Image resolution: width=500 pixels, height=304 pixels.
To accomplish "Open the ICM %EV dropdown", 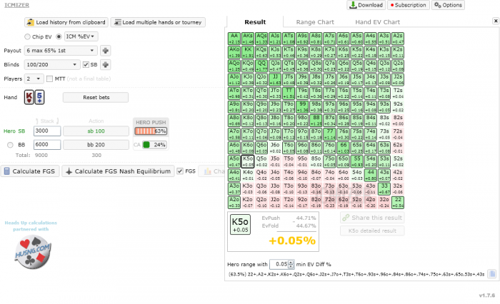I will pyautogui.click(x=81, y=36).
